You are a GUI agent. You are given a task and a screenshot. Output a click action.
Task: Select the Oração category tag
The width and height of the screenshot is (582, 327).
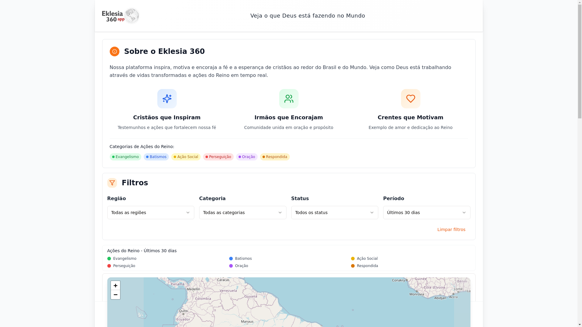tap(247, 157)
